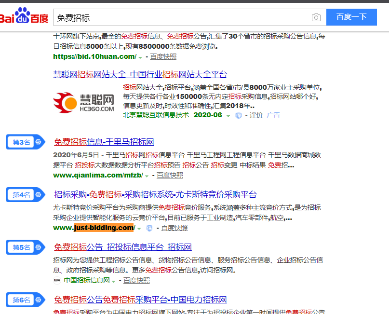Click the swirl icon on the 第4名 badge
389x314 pixels.
pos(38,194)
